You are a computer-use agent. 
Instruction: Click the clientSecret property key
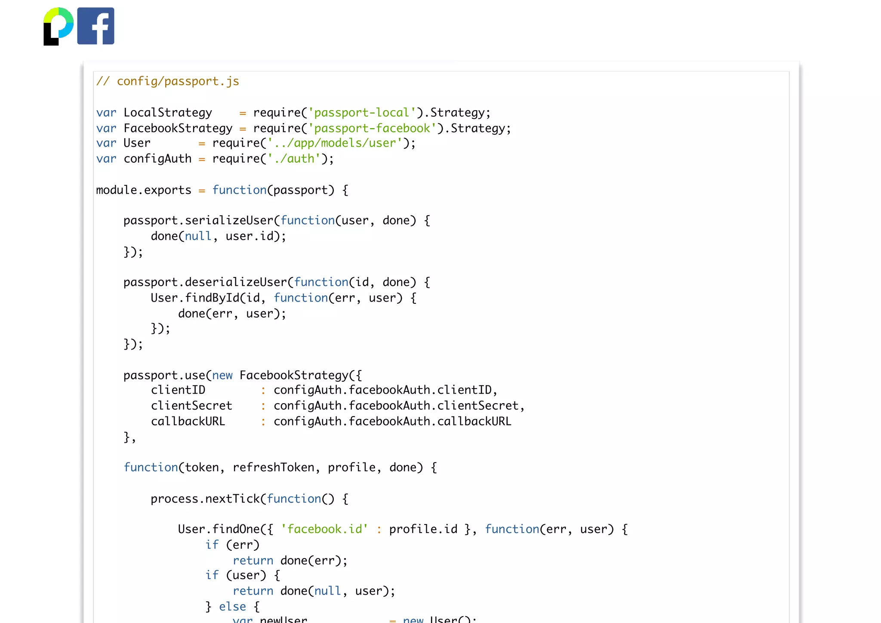191,406
